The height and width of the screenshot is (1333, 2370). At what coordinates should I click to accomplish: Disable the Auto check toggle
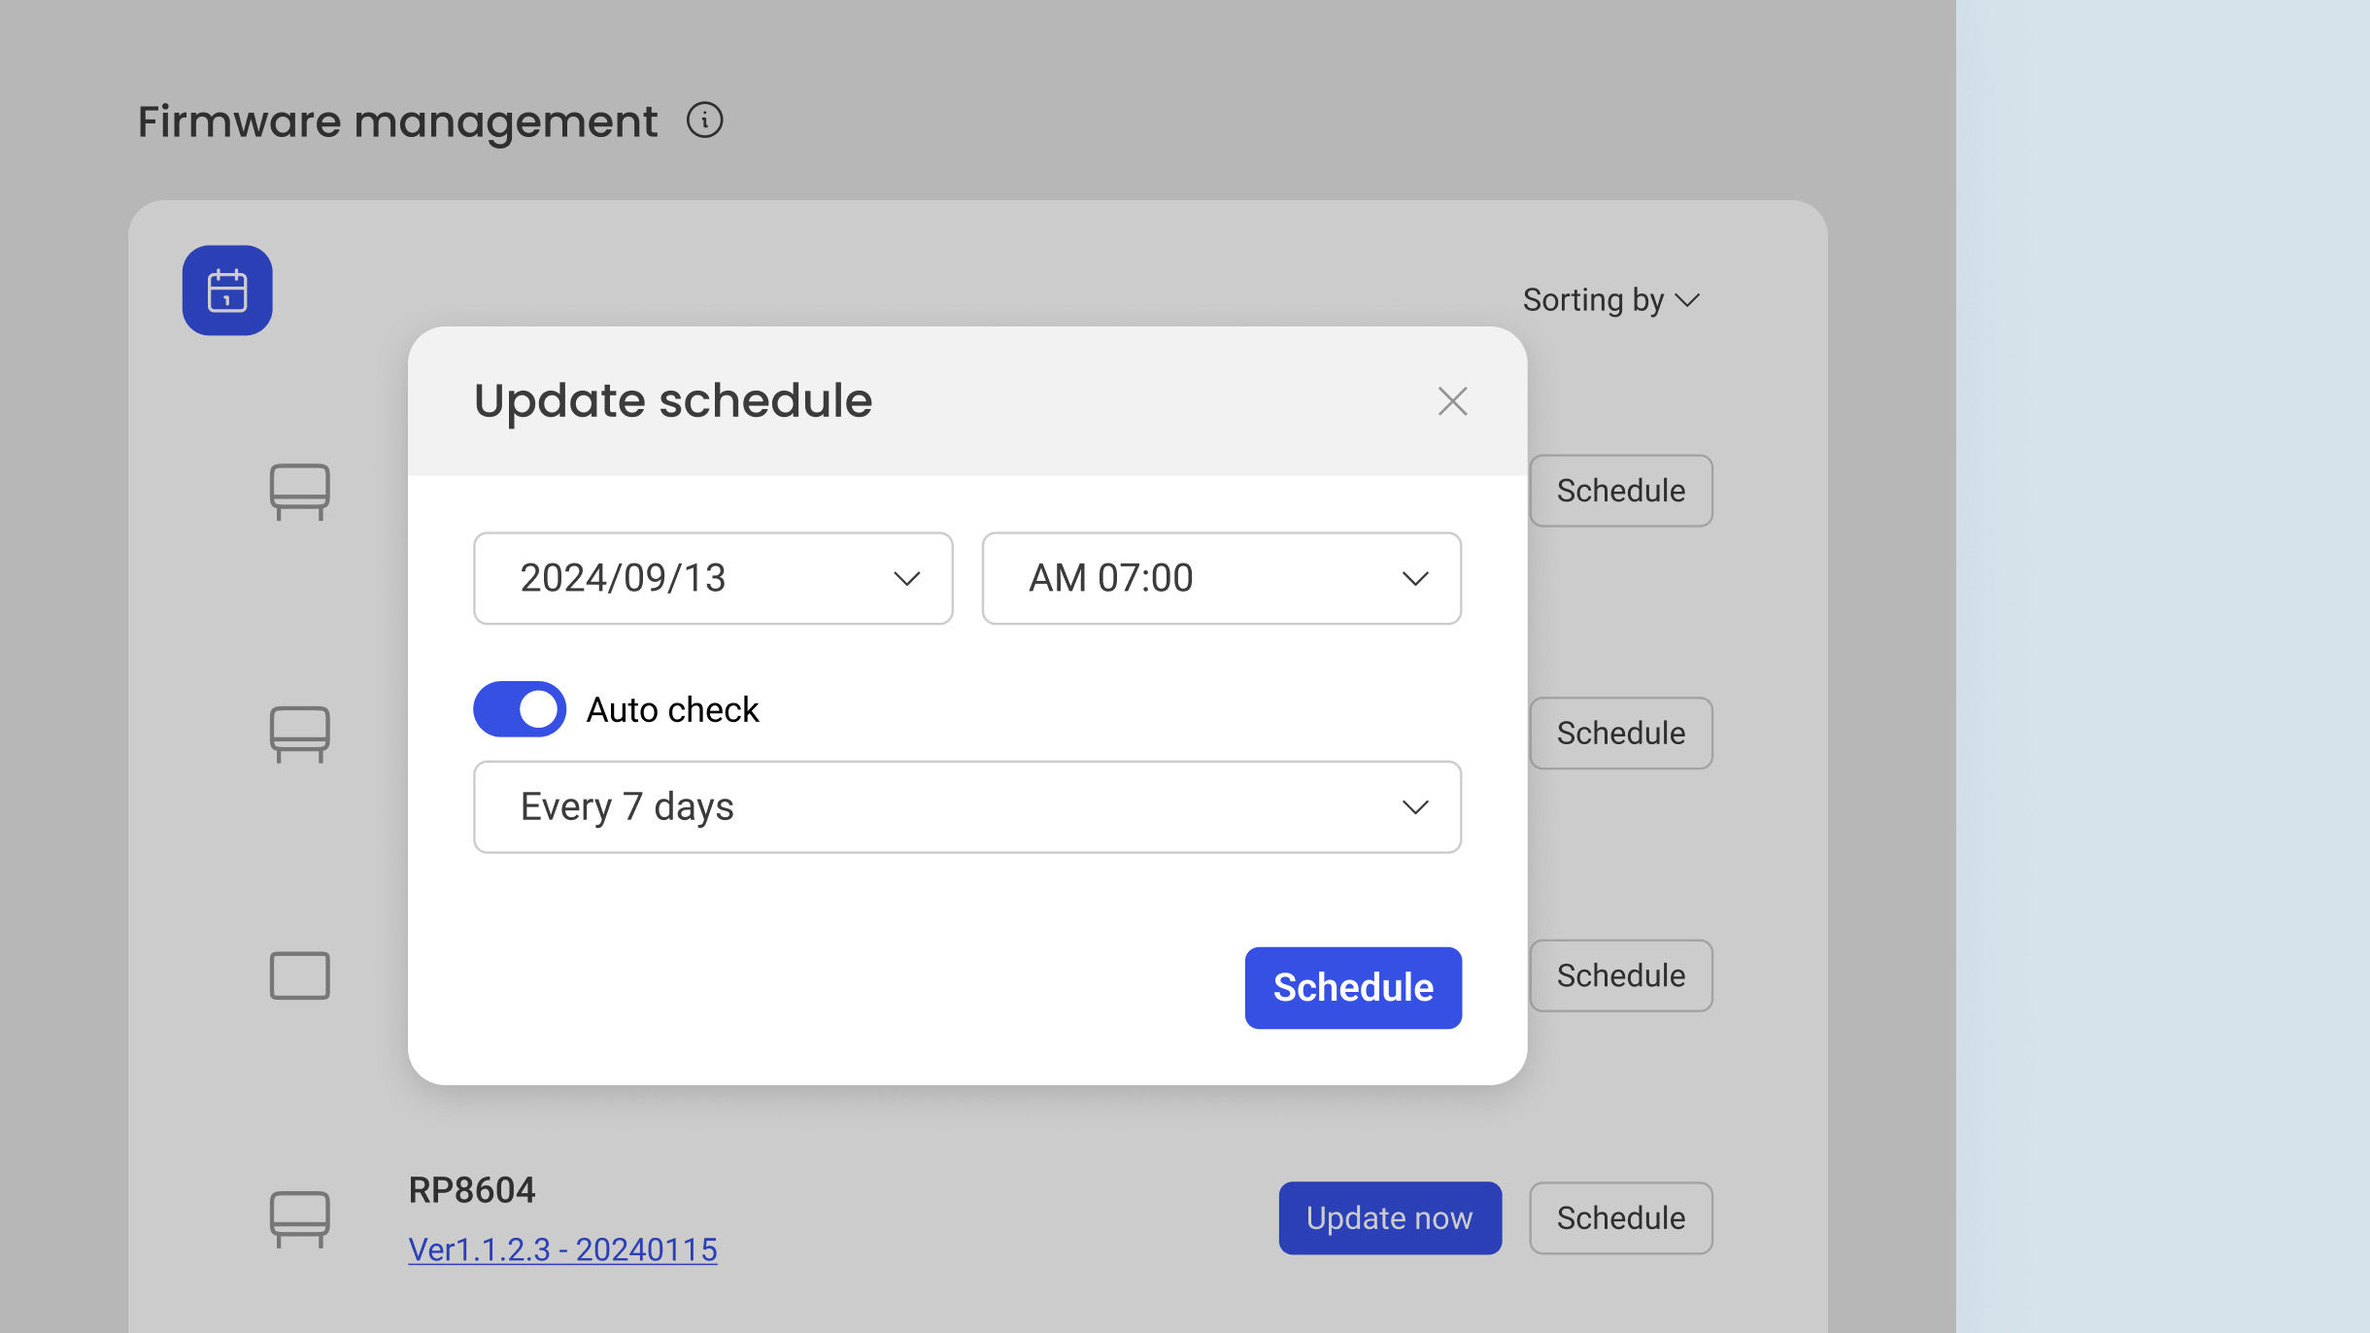(520, 709)
